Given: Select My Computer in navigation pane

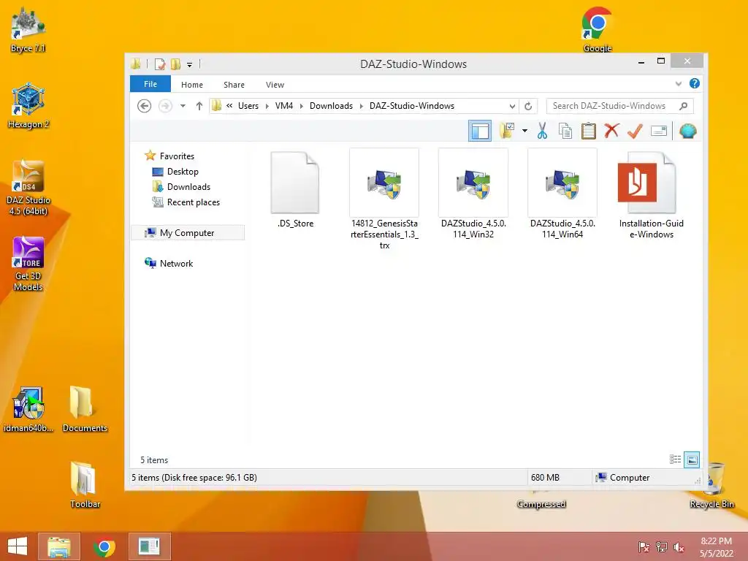Looking at the screenshot, I should click(x=187, y=233).
